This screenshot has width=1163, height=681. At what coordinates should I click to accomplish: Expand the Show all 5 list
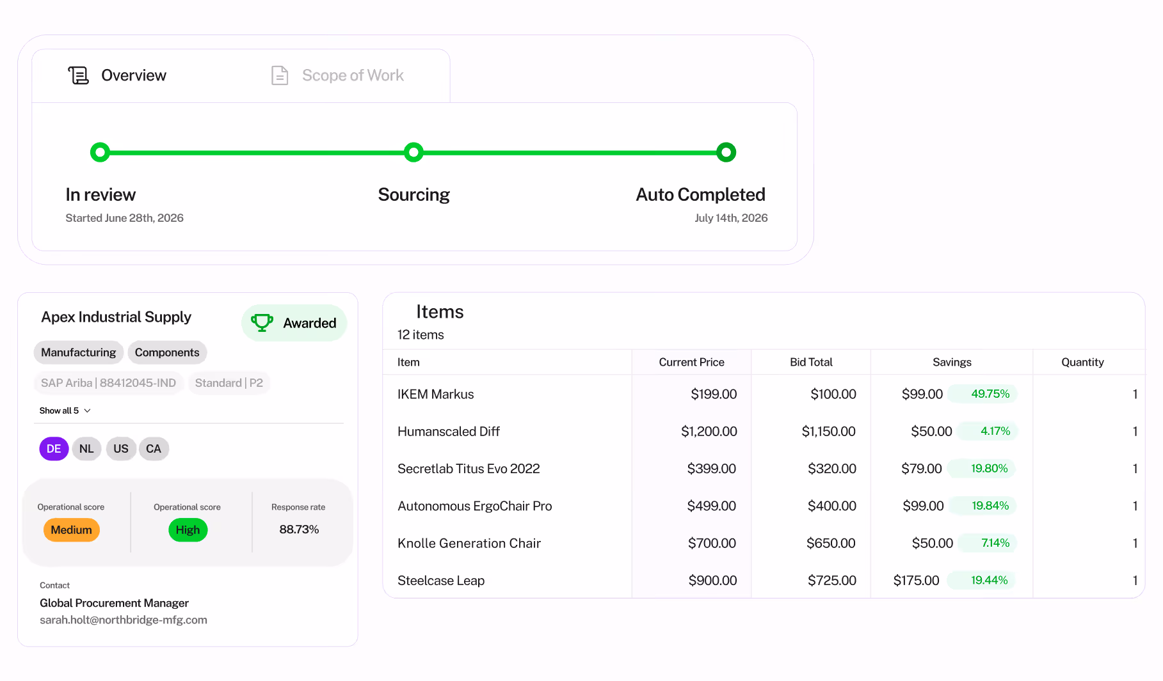65,410
